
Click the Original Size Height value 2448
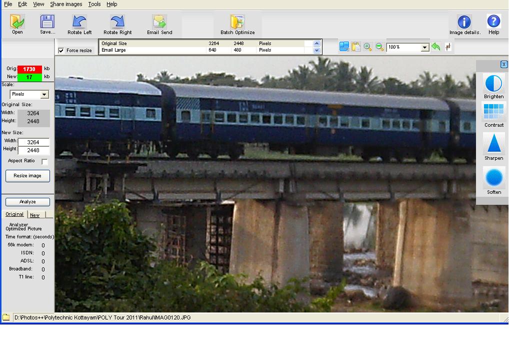pyautogui.click(x=33, y=121)
